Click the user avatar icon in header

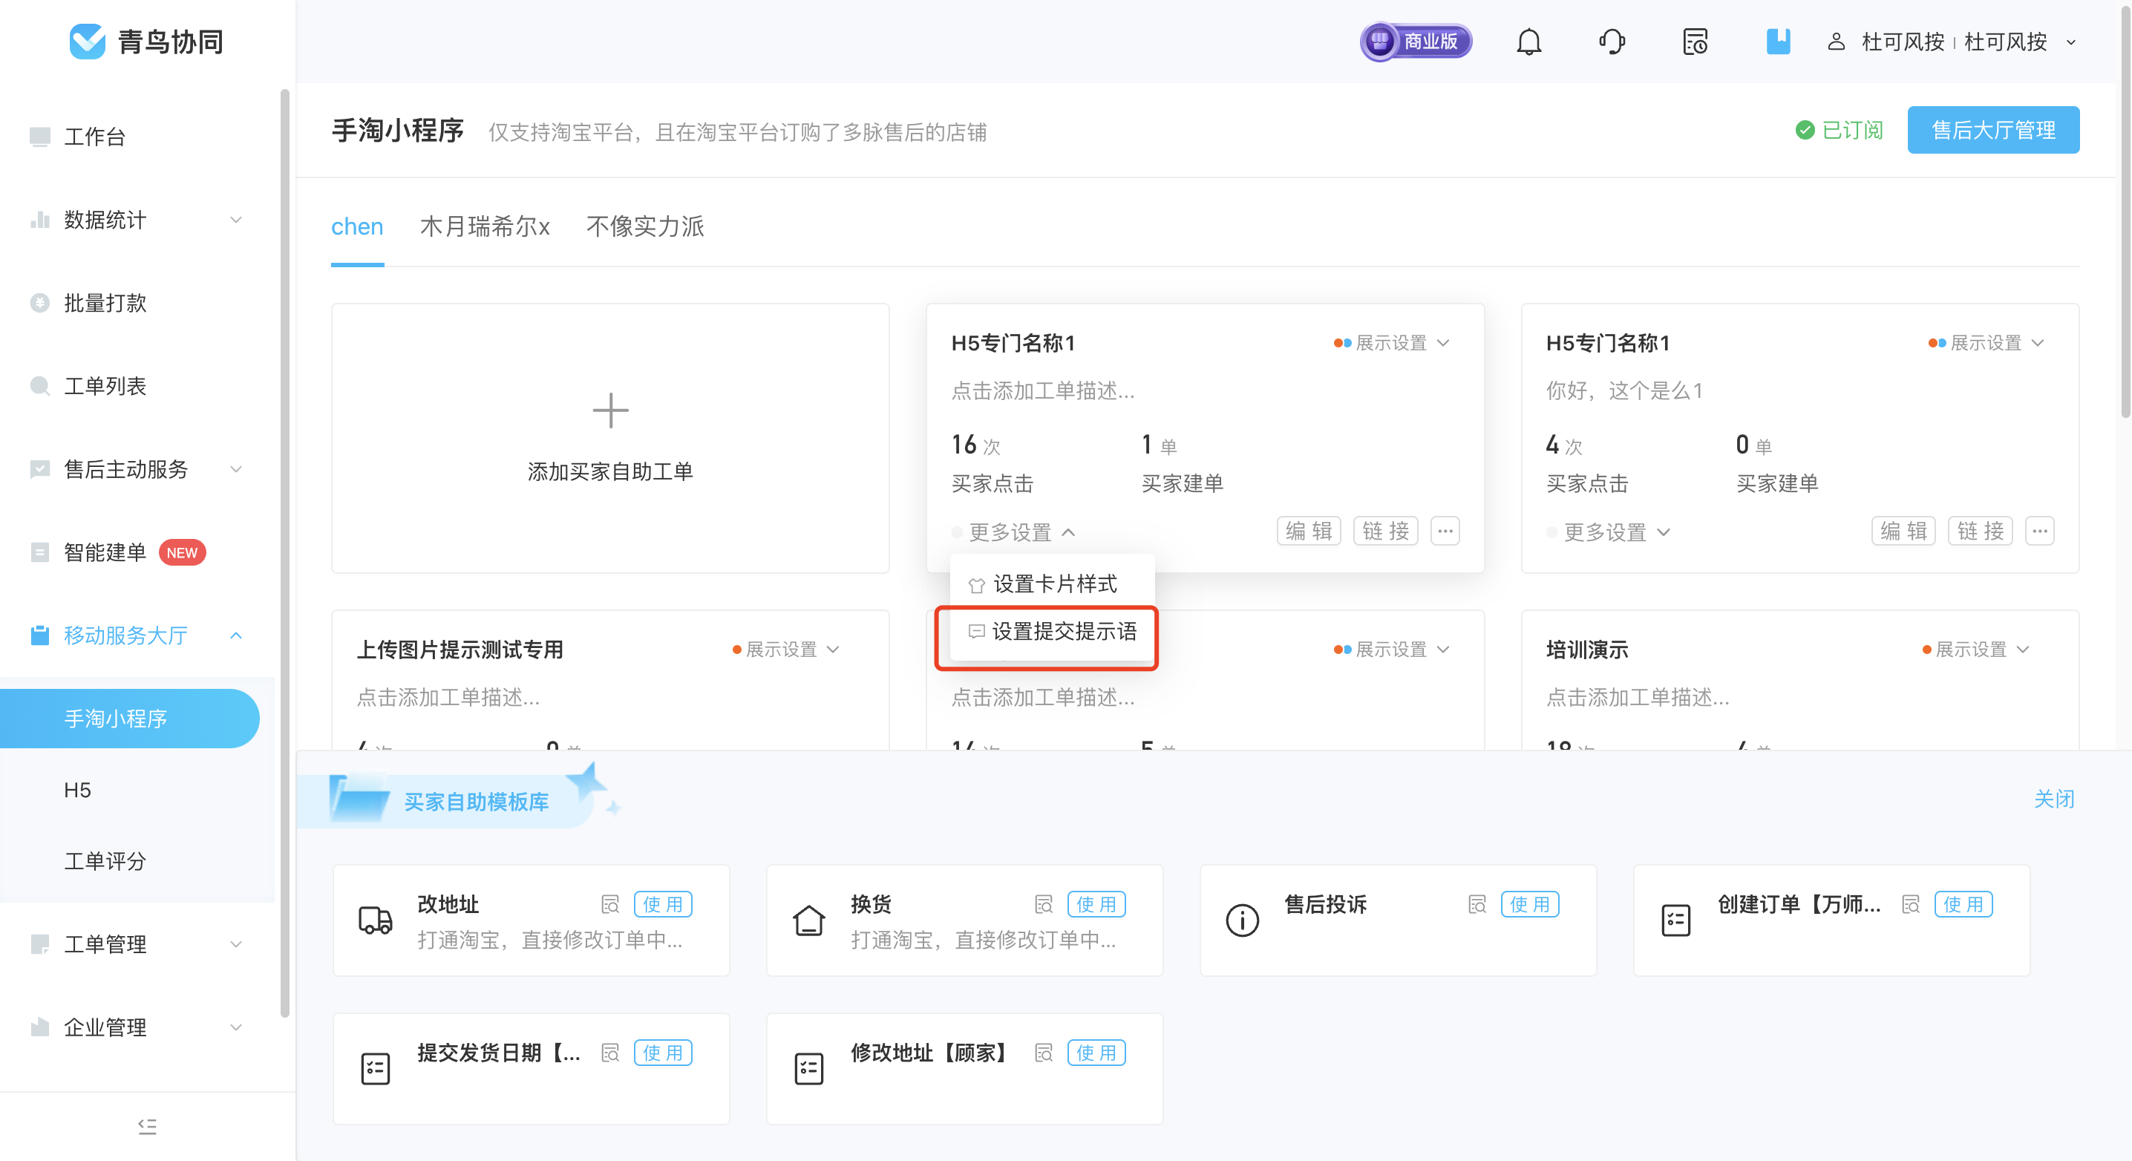pyautogui.click(x=1836, y=42)
